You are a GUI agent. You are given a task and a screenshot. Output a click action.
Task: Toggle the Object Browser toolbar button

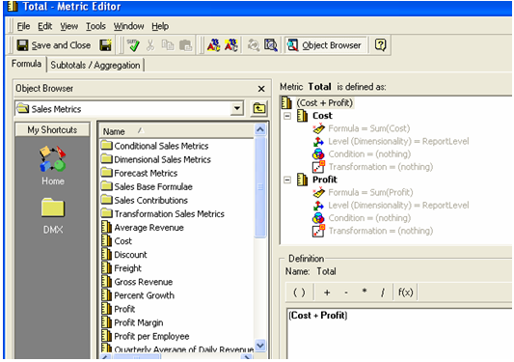pyautogui.click(x=325, y=45)
